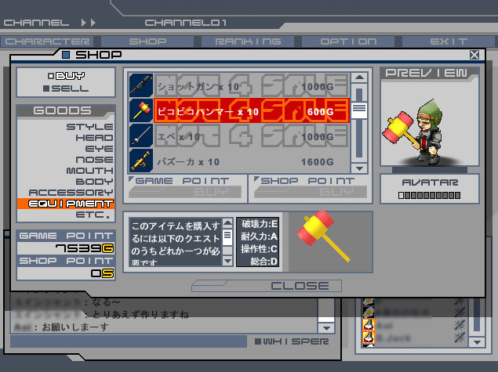Click the large hammer item image
498x372 pixels.
click(322, 235)
